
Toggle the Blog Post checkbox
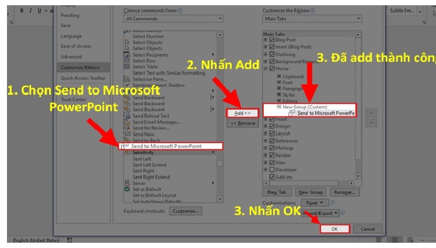click(272, 41)
